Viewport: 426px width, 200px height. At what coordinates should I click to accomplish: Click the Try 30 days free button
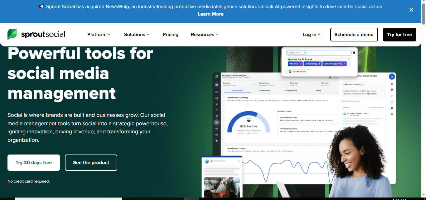pyautogui.click(x=34, y=163)
